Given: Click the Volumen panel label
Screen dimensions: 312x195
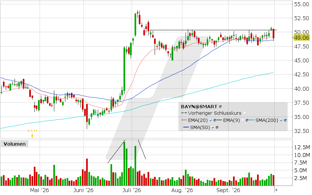Looking at the screenshot, I should 15,144.
